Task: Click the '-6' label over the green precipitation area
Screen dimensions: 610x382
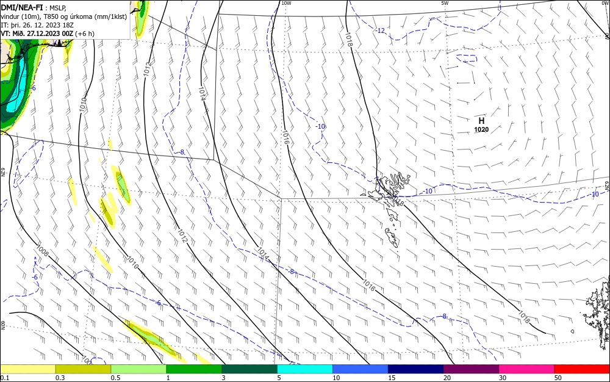Action: (33, 88)
